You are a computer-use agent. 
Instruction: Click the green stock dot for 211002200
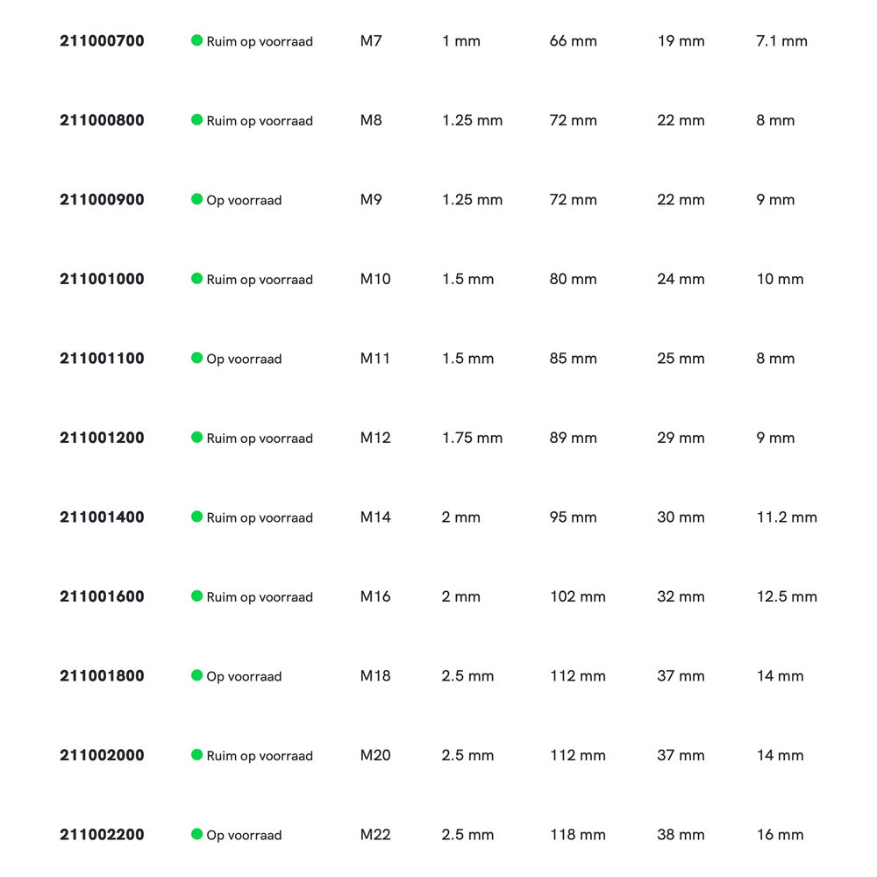tap(197, 834)
